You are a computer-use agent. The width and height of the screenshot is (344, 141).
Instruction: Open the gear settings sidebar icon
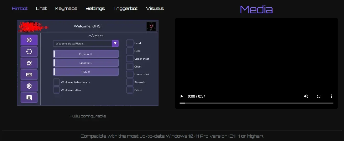tap(29, 86)
